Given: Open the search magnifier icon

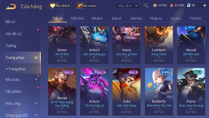Looking at the screenshot, I should coord(146,6).
